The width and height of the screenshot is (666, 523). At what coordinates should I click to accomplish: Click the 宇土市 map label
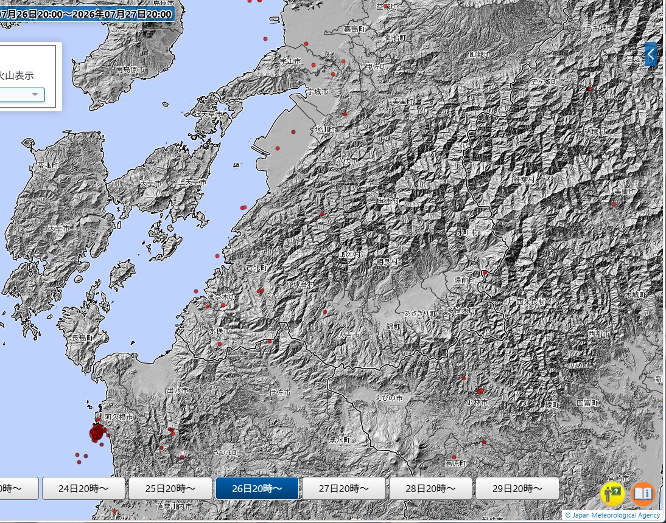pos(290,61)
